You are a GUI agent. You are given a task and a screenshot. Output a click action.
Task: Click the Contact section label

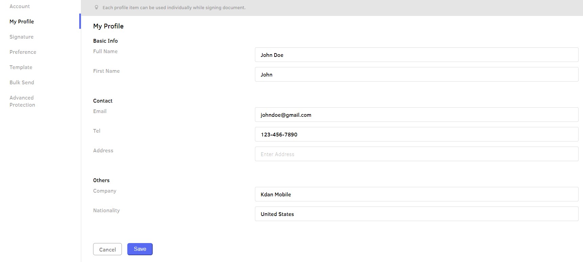(x=103, y=101)
